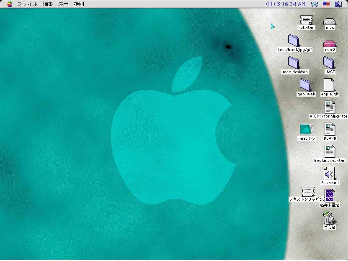Select the hal.html file icon
This screenshot has width=348, height=261.
[x=306, y=20]
